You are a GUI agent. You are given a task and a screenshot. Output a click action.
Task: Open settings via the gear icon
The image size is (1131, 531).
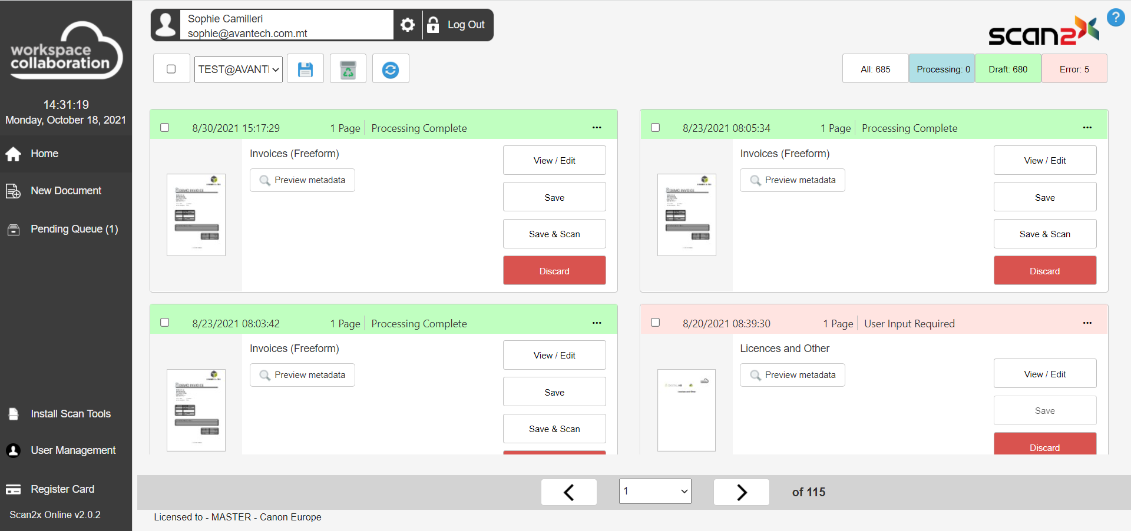coord(408,25)
